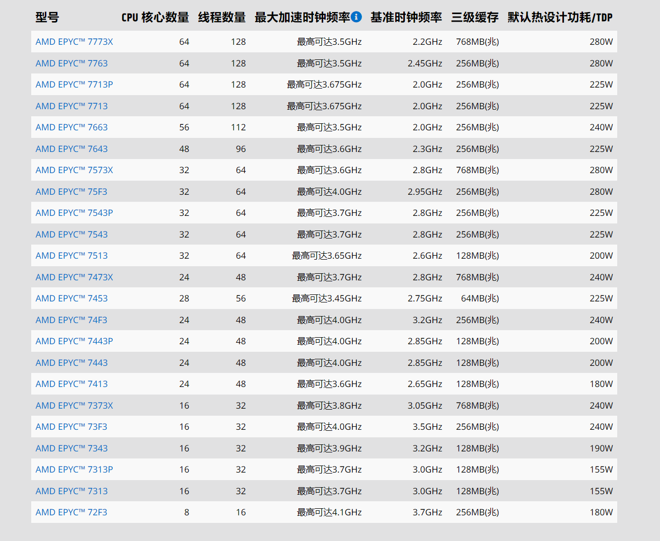660x541 pixels.
Task: Click core count 56 in the 7663 row
Action: [184, 127]
